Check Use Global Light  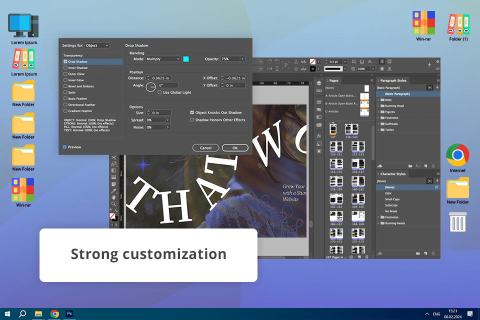[x=160, y=92]
